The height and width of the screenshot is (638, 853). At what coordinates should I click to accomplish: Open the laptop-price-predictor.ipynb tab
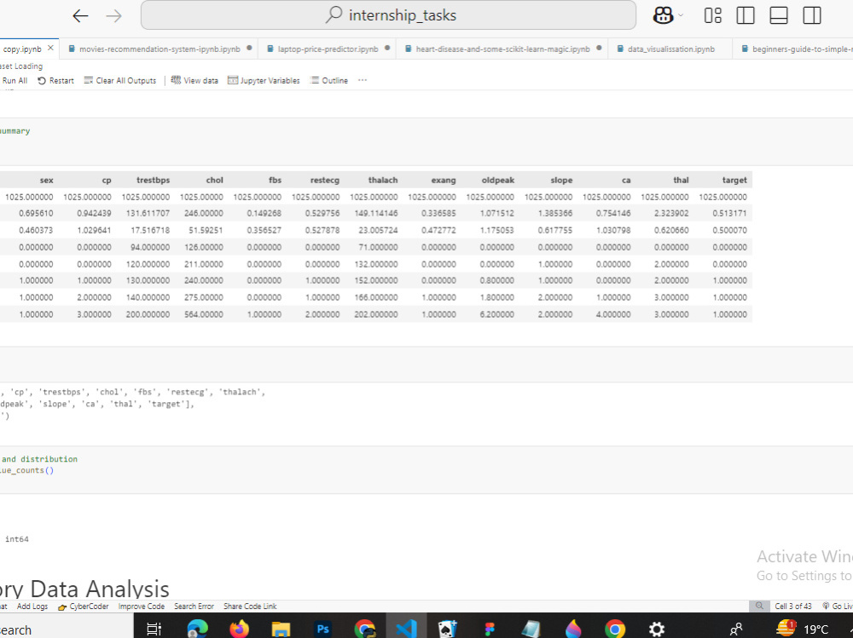click(322, 49)
